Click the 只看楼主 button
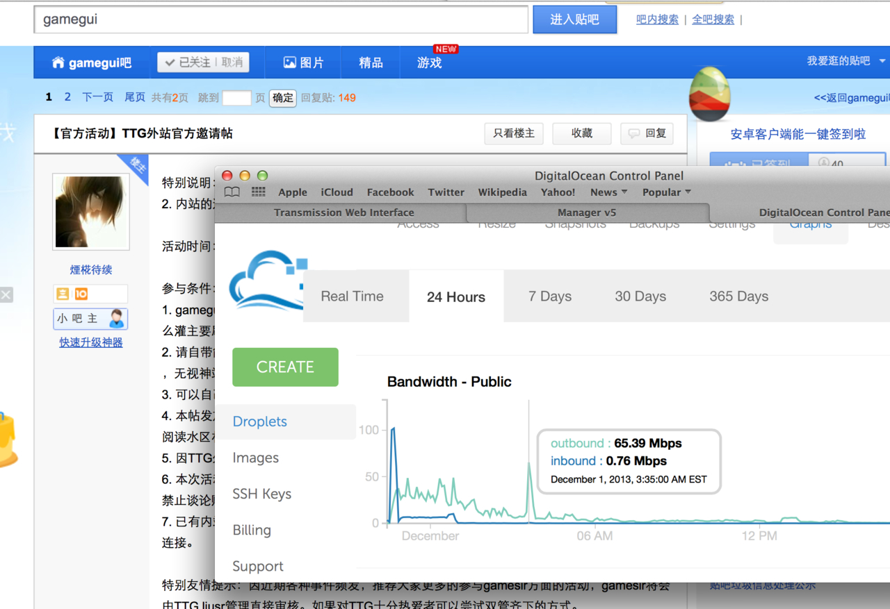Viewport: 890px width, 609px height. point(514,133)
